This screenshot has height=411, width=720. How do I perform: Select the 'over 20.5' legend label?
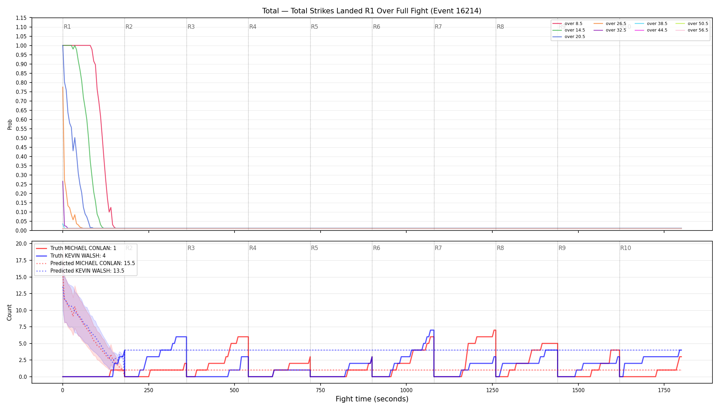[x=575, y=37]
